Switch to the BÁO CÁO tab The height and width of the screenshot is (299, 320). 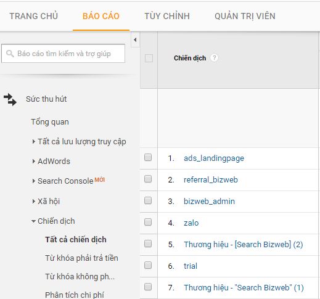coord(101,16)
